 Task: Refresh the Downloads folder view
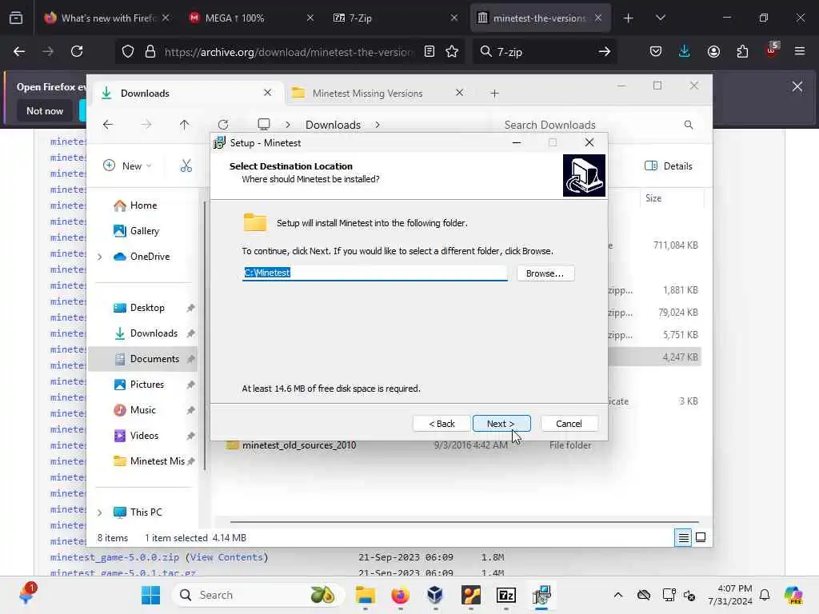click(223, 125)
